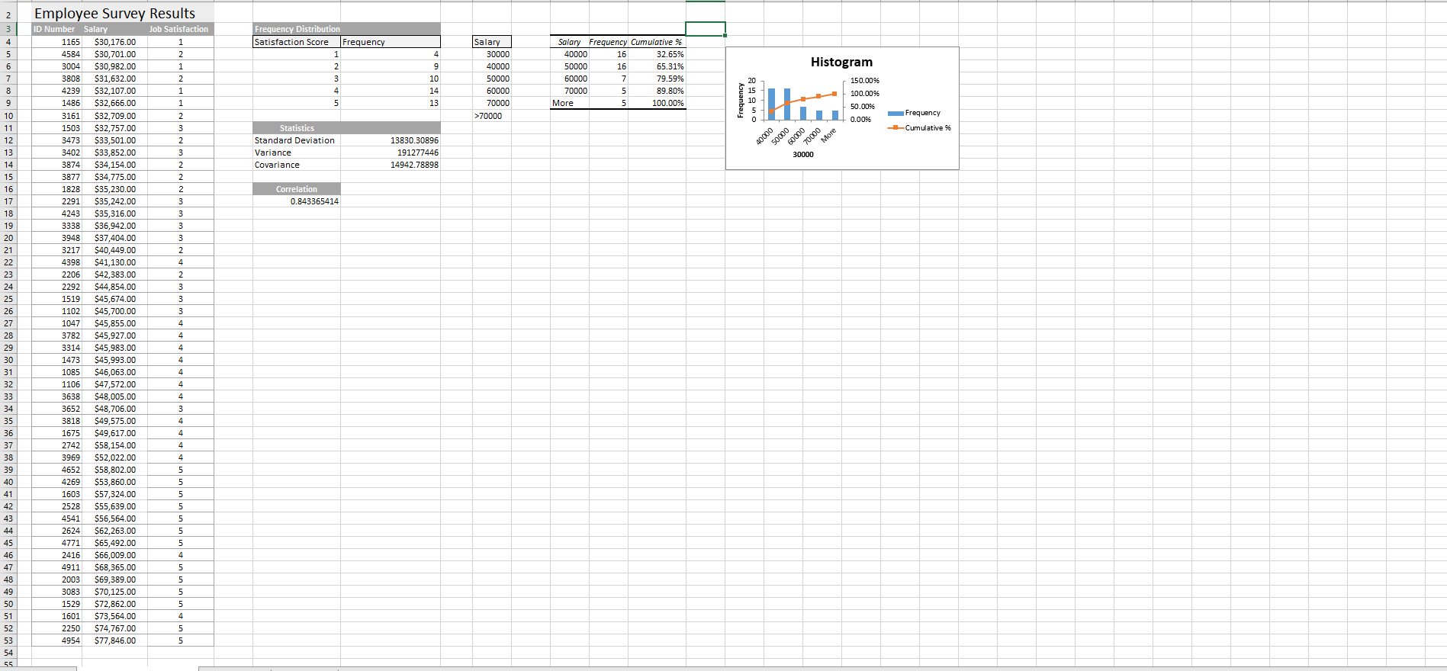
Task: Click ID number 2250 cell
Action: tap(57, 628)
